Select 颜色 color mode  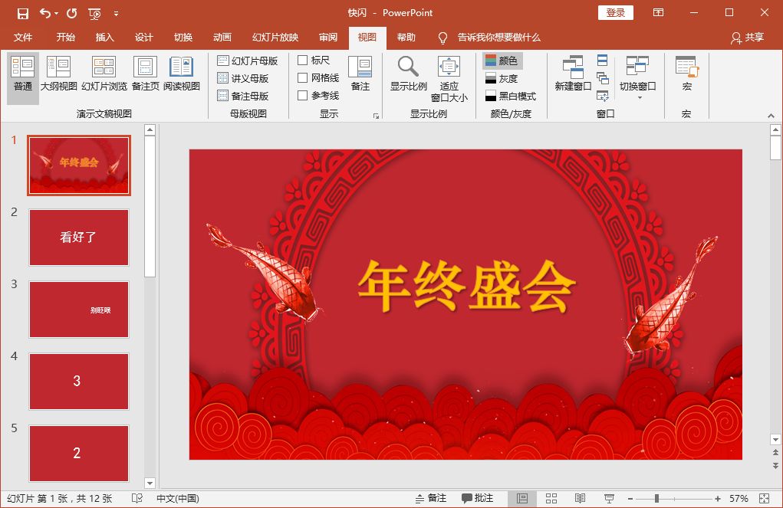tap(502, 61)
